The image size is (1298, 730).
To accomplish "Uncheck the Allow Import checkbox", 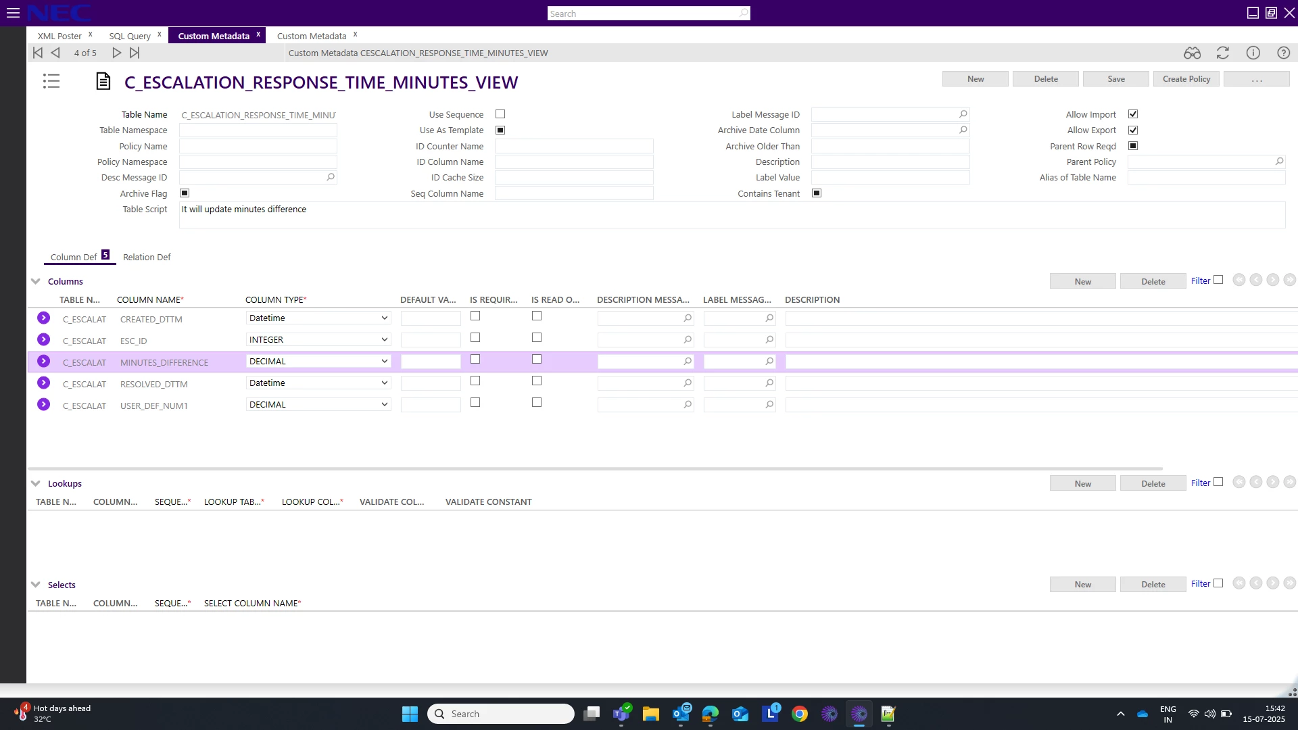I will click(x=1133, y=114).
